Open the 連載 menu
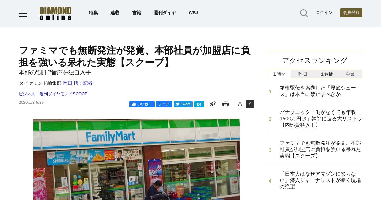This screenshot has height=200, width=381. point(115,13)
